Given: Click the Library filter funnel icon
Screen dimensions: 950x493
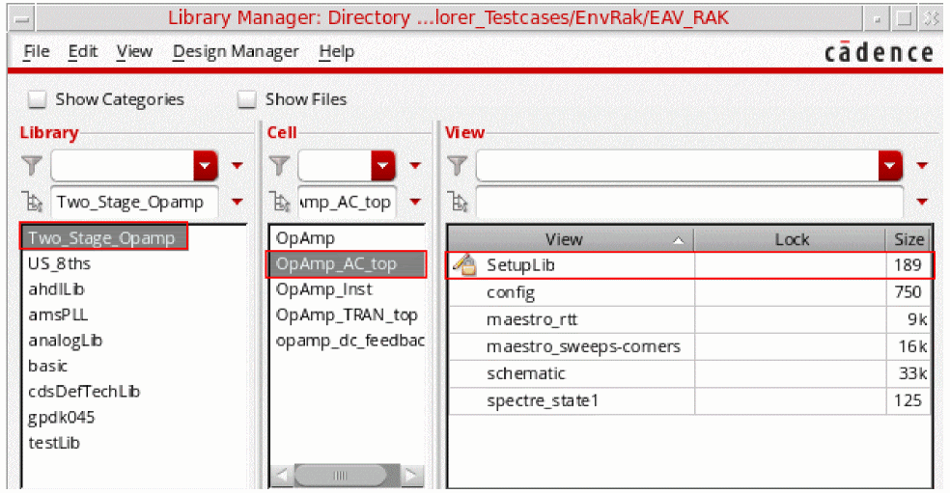Looking at the screenshot, I should click(x=32, y=165).
